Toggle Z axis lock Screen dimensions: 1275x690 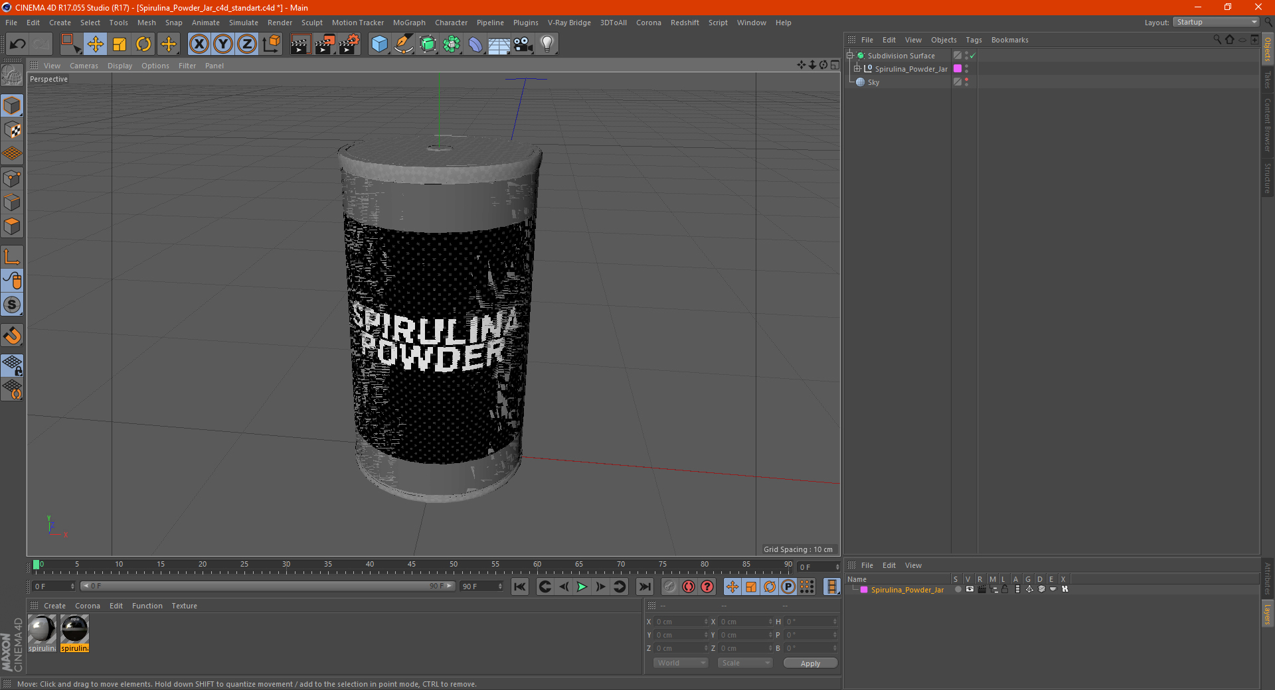[x=247, y=44]
